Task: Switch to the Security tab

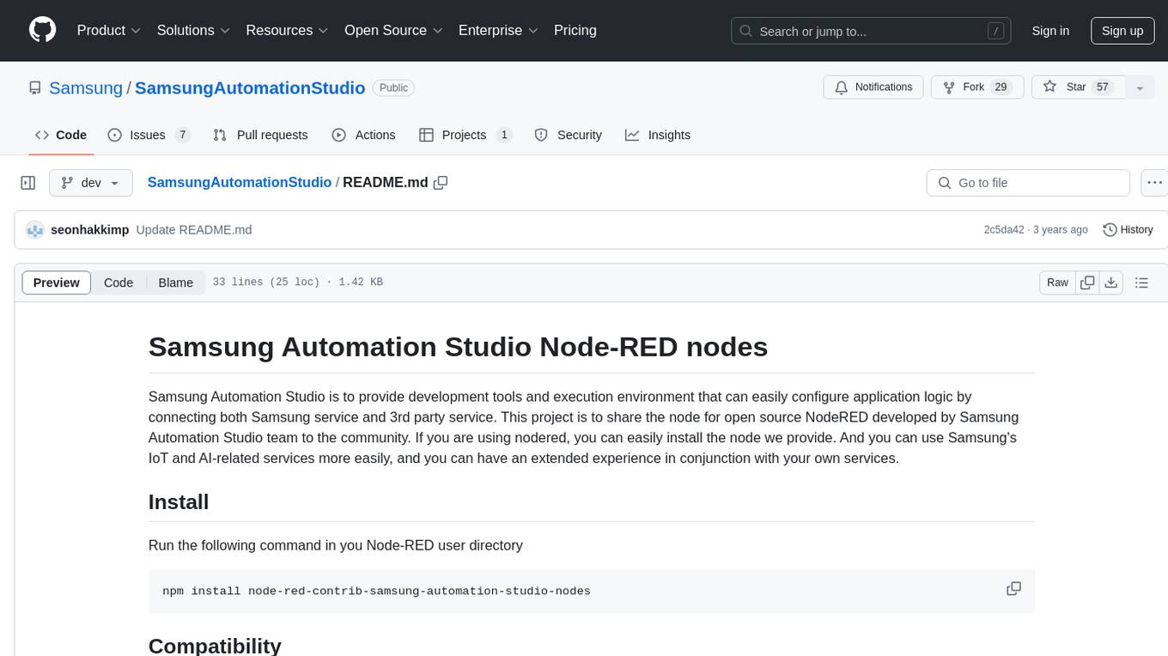Action: coord(569,135)
